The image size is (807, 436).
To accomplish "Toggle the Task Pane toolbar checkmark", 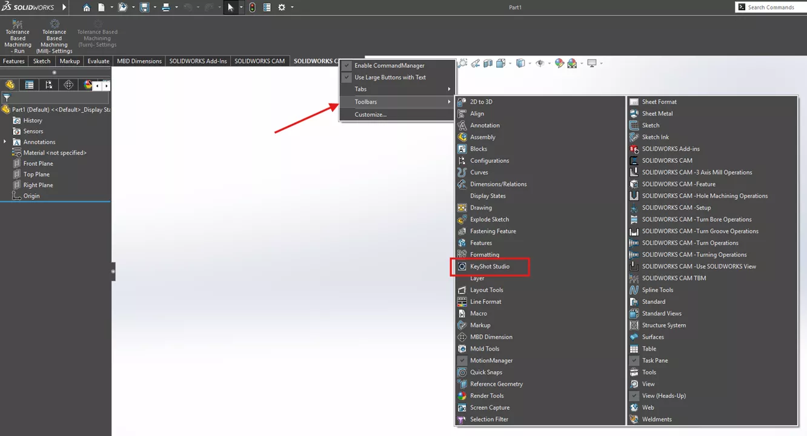I will pos(634,360).
